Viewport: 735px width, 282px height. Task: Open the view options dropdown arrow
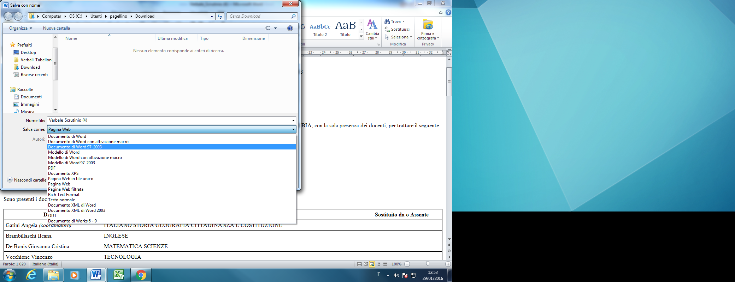(276, 28)
